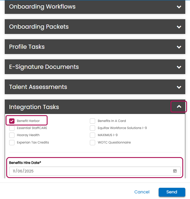Collapse Integration Tasks with the up chevron
This screenshot has height=199, width=190.
179,107
